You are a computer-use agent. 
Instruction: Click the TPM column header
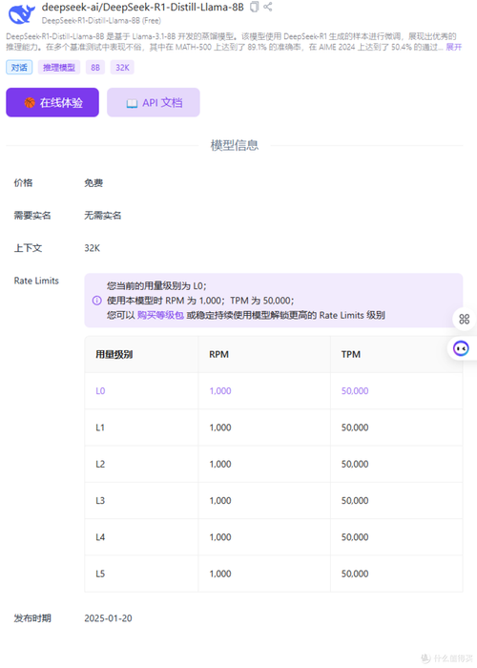[351, 354]
